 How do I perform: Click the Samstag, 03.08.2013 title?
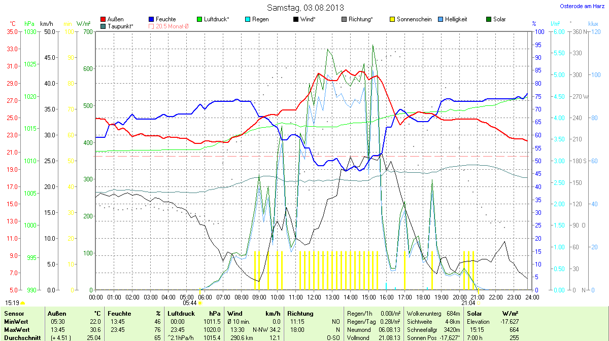click(305, 8)
